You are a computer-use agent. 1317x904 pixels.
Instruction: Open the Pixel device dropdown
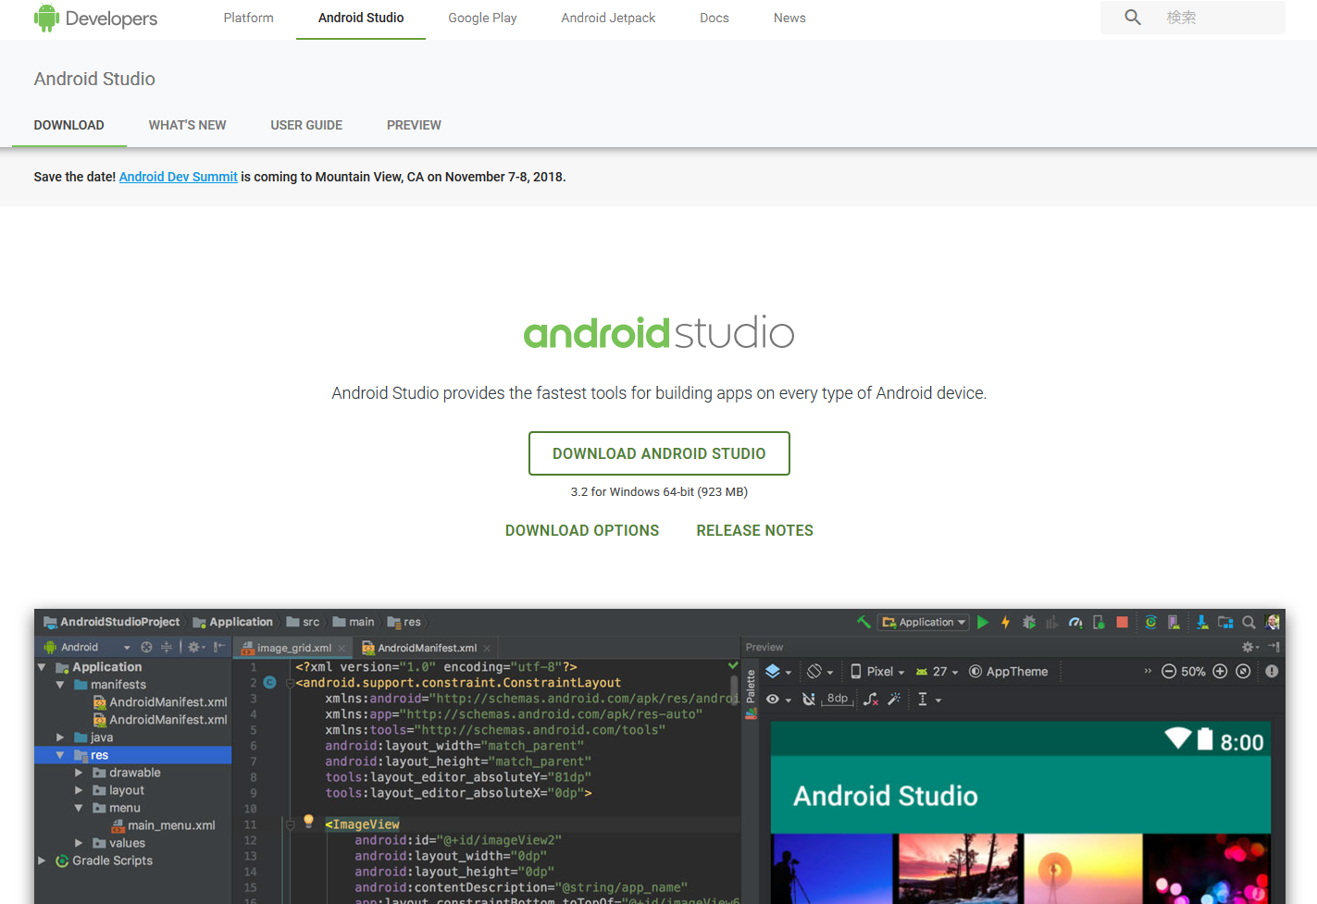pyautogui.click(x=877, y=672)
